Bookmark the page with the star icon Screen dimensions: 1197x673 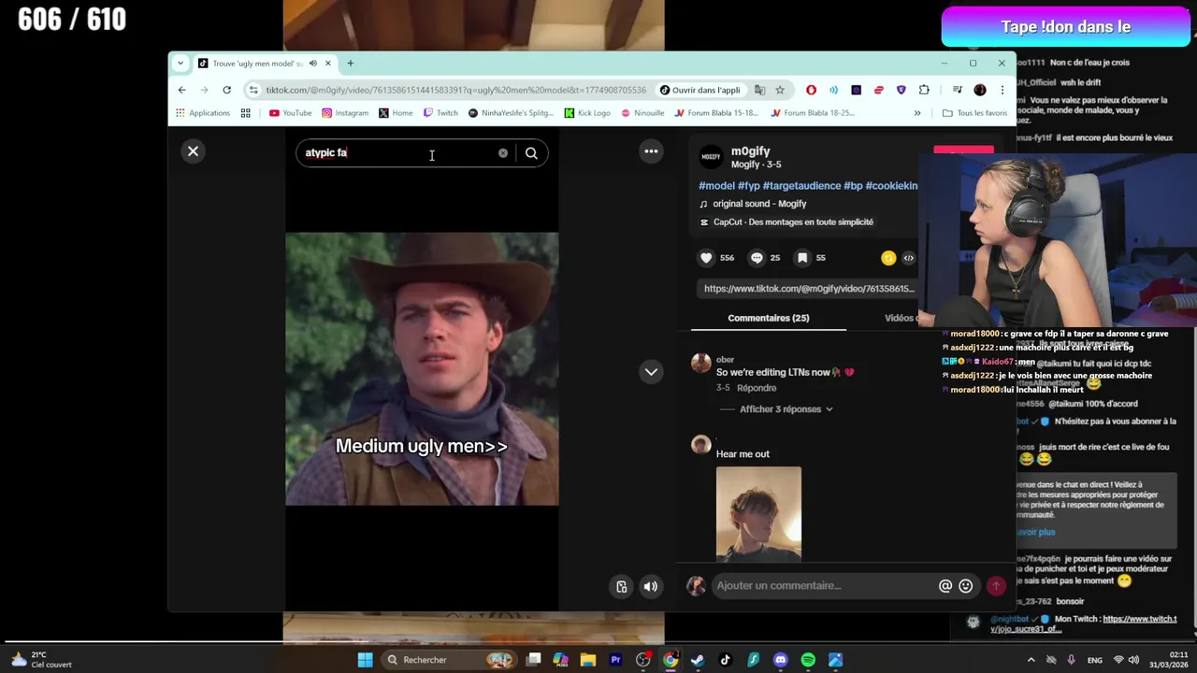point(780,90)
